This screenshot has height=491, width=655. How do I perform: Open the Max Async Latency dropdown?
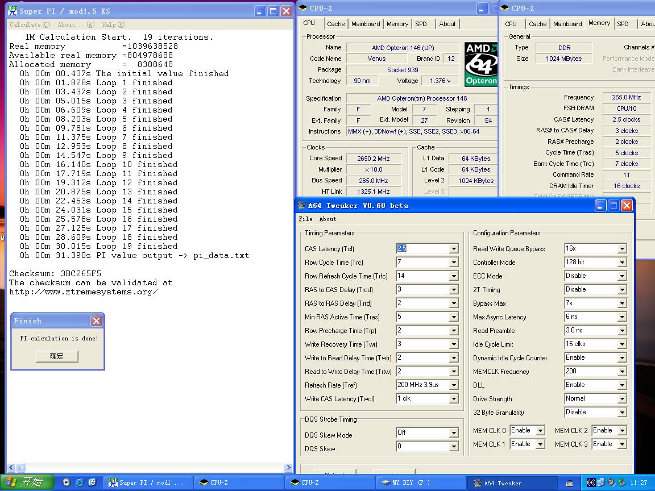(622, 317)
